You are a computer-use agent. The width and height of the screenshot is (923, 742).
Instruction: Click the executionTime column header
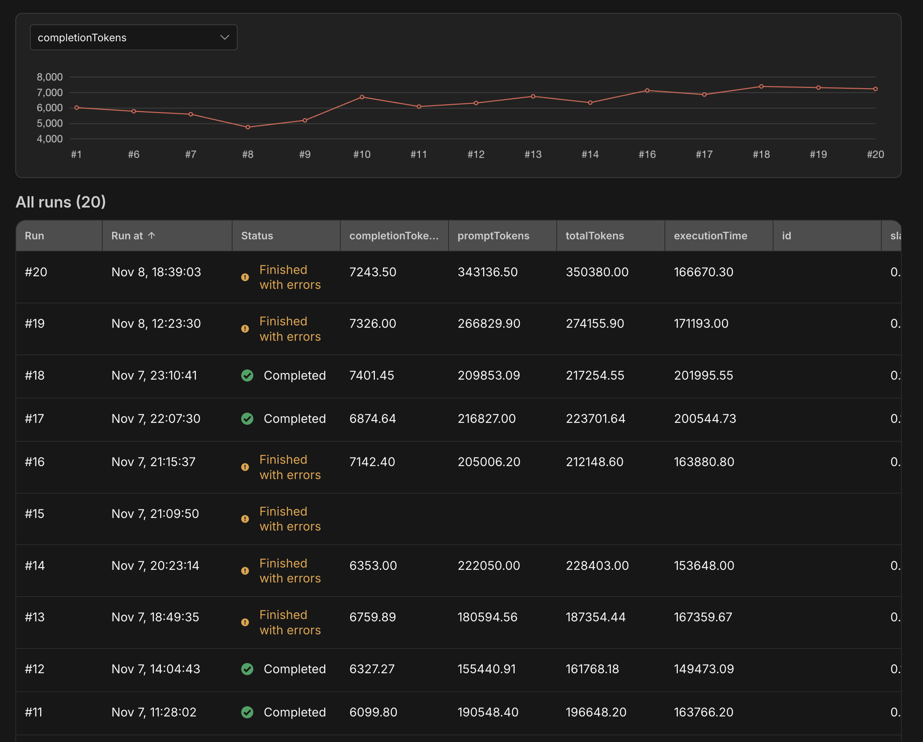[x=710, y=236]
